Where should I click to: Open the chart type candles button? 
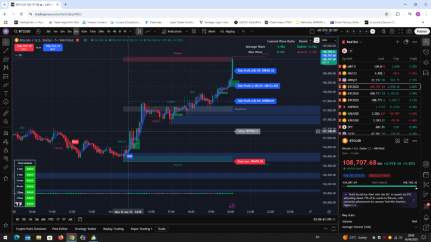click(139, 32)
